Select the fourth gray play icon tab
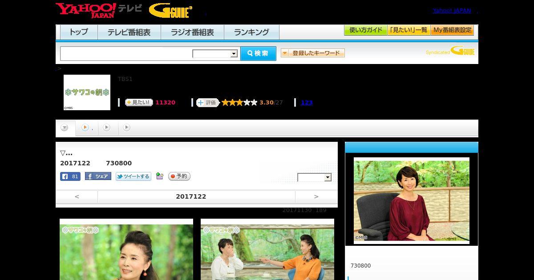The image size is (534, 280). click(127, 128)
